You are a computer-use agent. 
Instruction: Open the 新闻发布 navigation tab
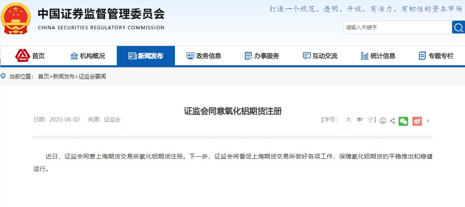(x=146, y=55)
